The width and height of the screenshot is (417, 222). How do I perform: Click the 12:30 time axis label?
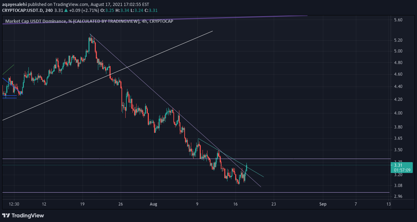point(14,204)
